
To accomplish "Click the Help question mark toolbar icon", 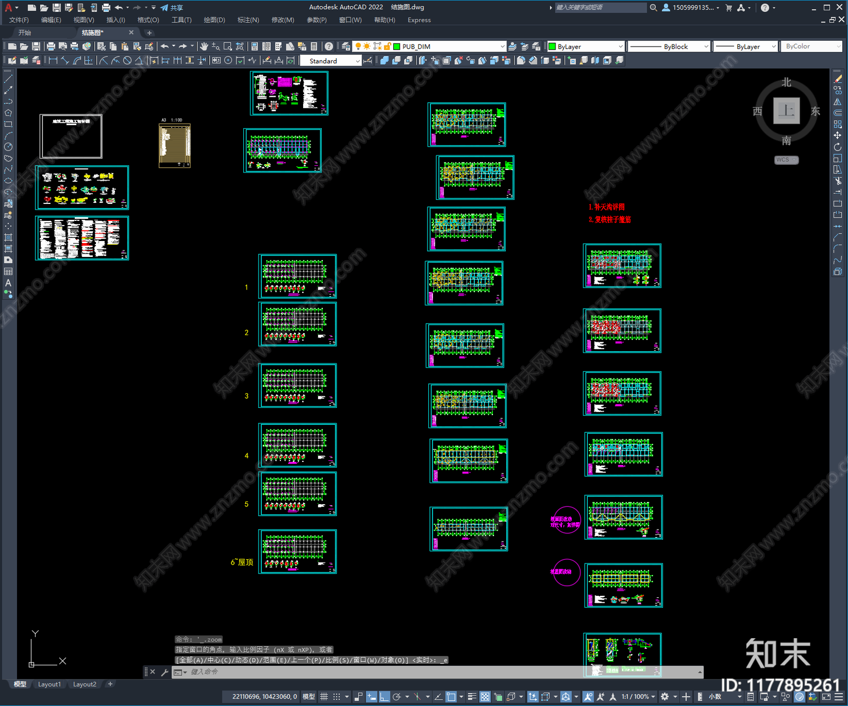I will point(329,47).
